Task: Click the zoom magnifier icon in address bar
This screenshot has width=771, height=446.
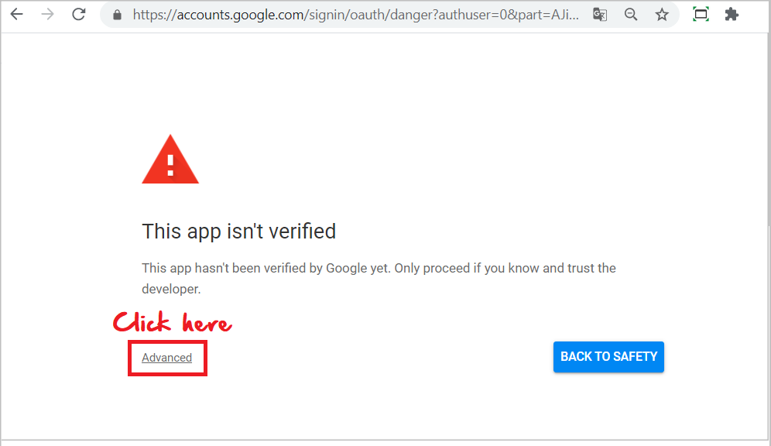Action: point(631,15)
